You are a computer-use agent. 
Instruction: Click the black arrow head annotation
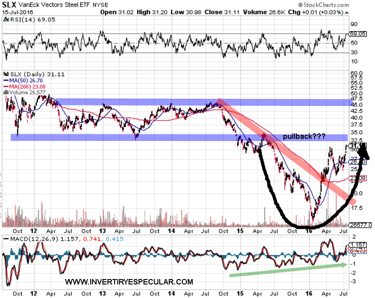[364, 151]
